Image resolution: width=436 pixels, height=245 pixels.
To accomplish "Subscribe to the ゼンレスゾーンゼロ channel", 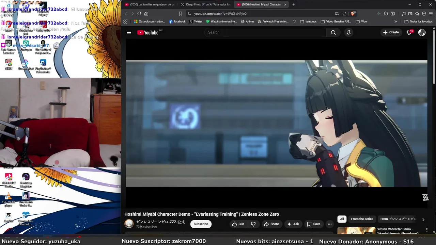I will [x=201, y=224].
